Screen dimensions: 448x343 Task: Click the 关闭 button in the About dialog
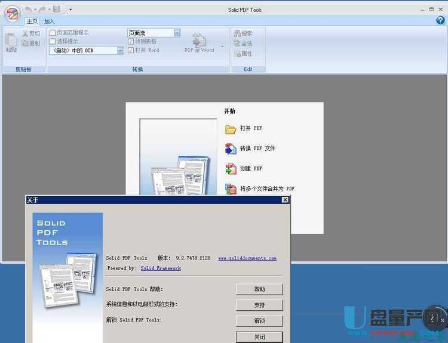coord(259,337)
